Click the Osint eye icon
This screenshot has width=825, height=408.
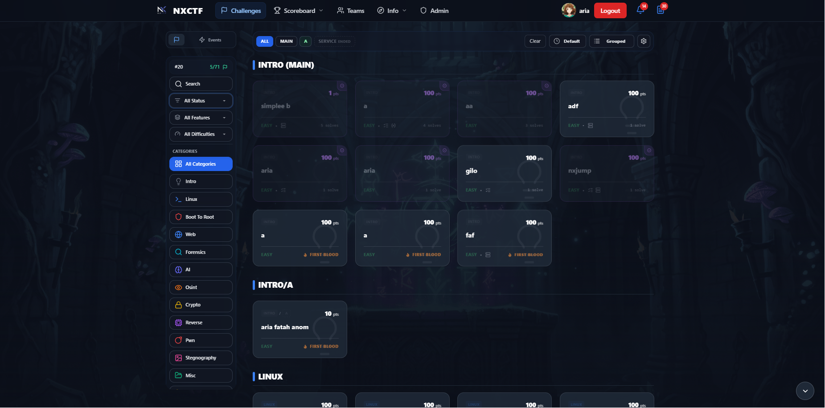tap(178, 287)
